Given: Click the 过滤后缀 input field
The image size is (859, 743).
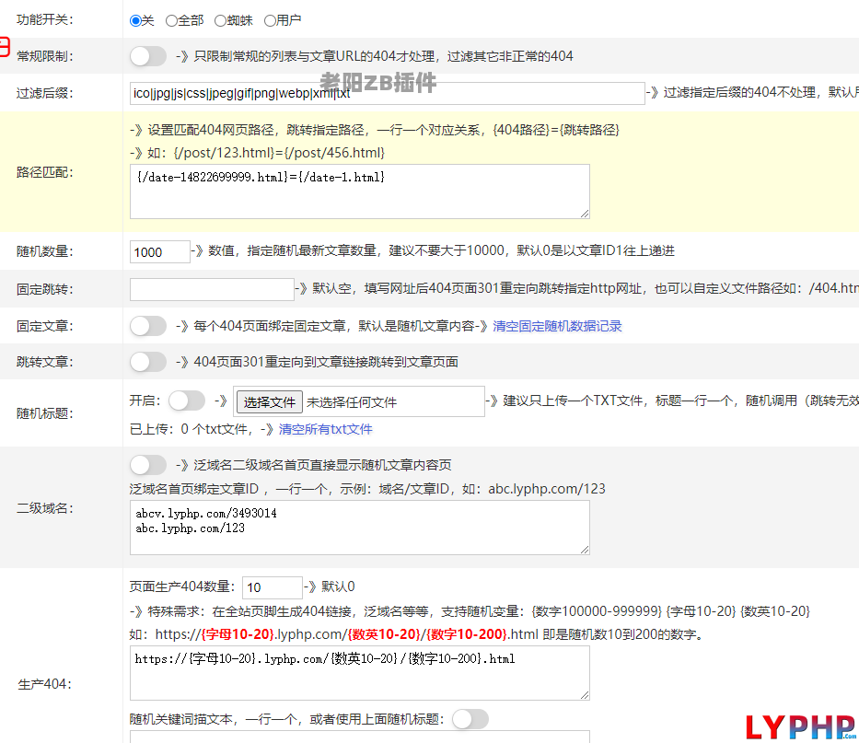Looking at the screenshot, I should tap(388, 93).
